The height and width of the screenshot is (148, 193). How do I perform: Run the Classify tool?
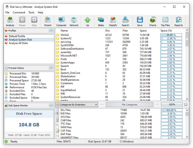[x=113, y=22]
